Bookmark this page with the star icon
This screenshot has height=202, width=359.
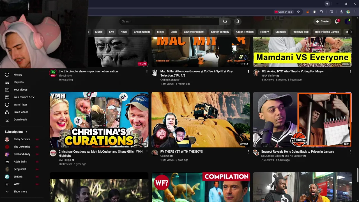tap(298, 12)
